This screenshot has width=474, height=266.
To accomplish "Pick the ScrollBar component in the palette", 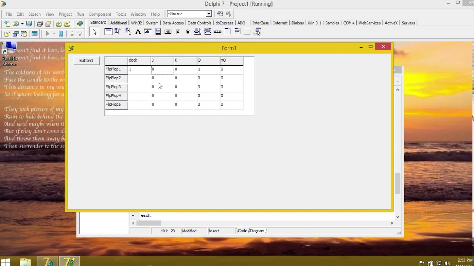I will pyautogui.click(x=217, y=32).
